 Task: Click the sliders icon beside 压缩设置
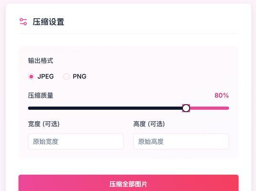tap(23, 21)
